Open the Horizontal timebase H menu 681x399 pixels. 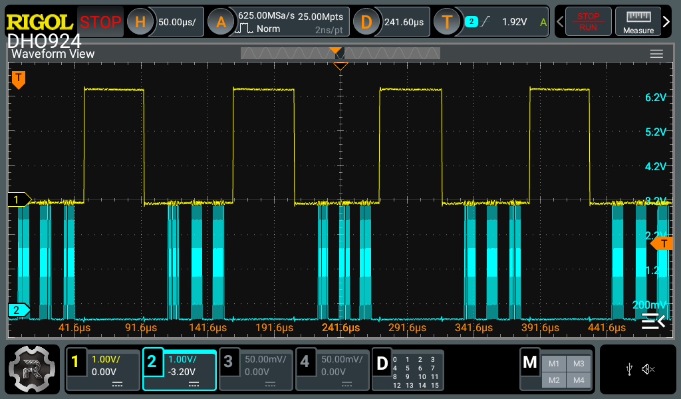point(140,22)
